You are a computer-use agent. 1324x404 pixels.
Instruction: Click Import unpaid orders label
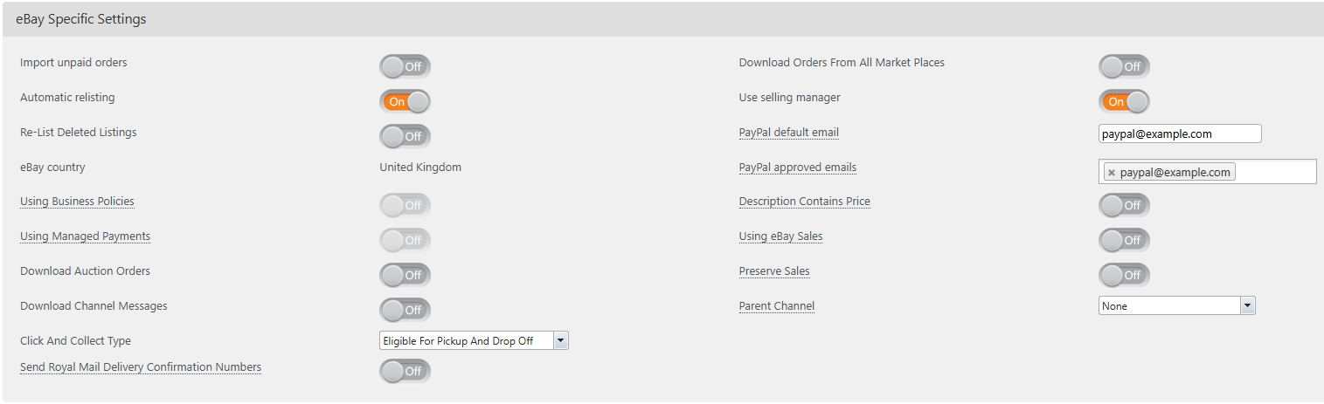(x=73, y=63)
